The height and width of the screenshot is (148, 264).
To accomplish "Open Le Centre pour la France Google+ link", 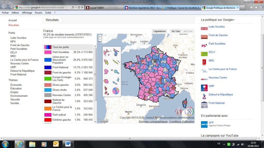I will click(x=222, y=69).
